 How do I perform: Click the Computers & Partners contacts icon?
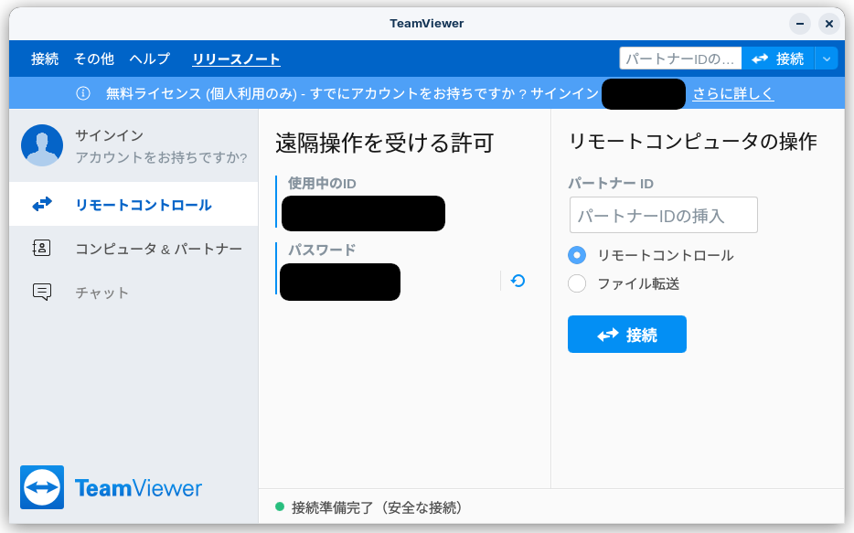pyautogui.click(x=42, y=249)
